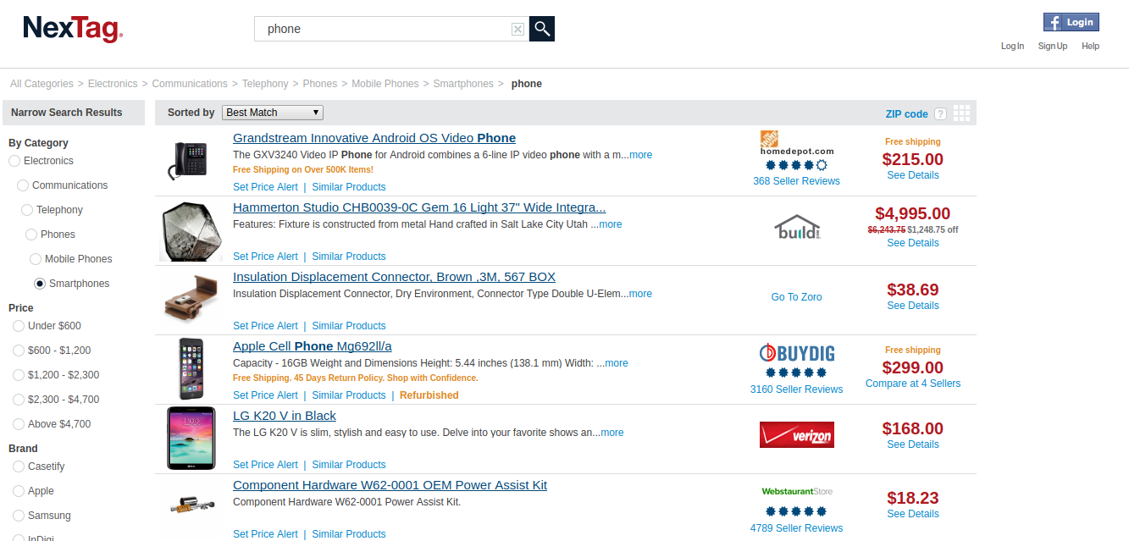1129x541 pixels.
Task: Go to Mobile Phones breadcrumb
Action: (x=385, y=84)
